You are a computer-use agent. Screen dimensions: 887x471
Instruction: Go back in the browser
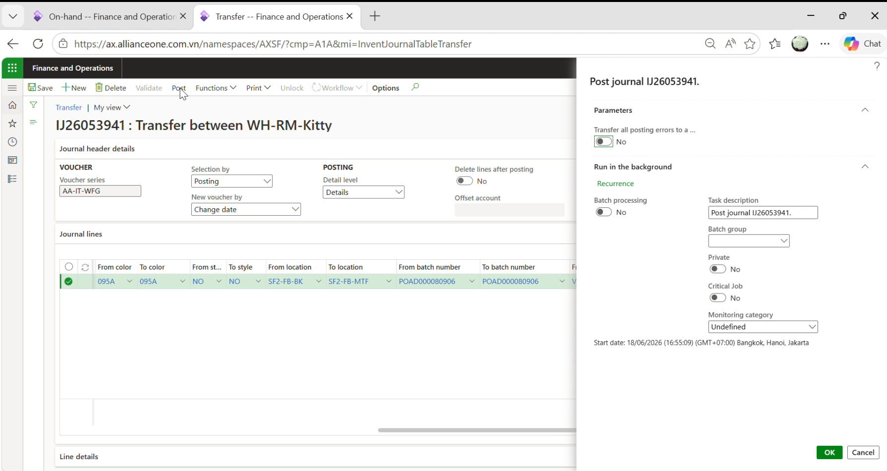click(13, 44)
